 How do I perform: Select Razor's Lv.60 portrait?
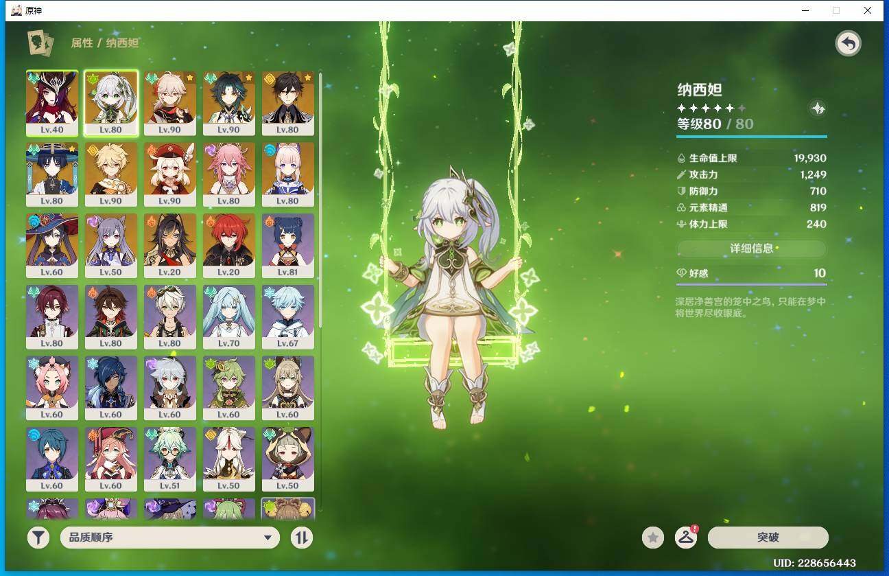click(170, 389)
